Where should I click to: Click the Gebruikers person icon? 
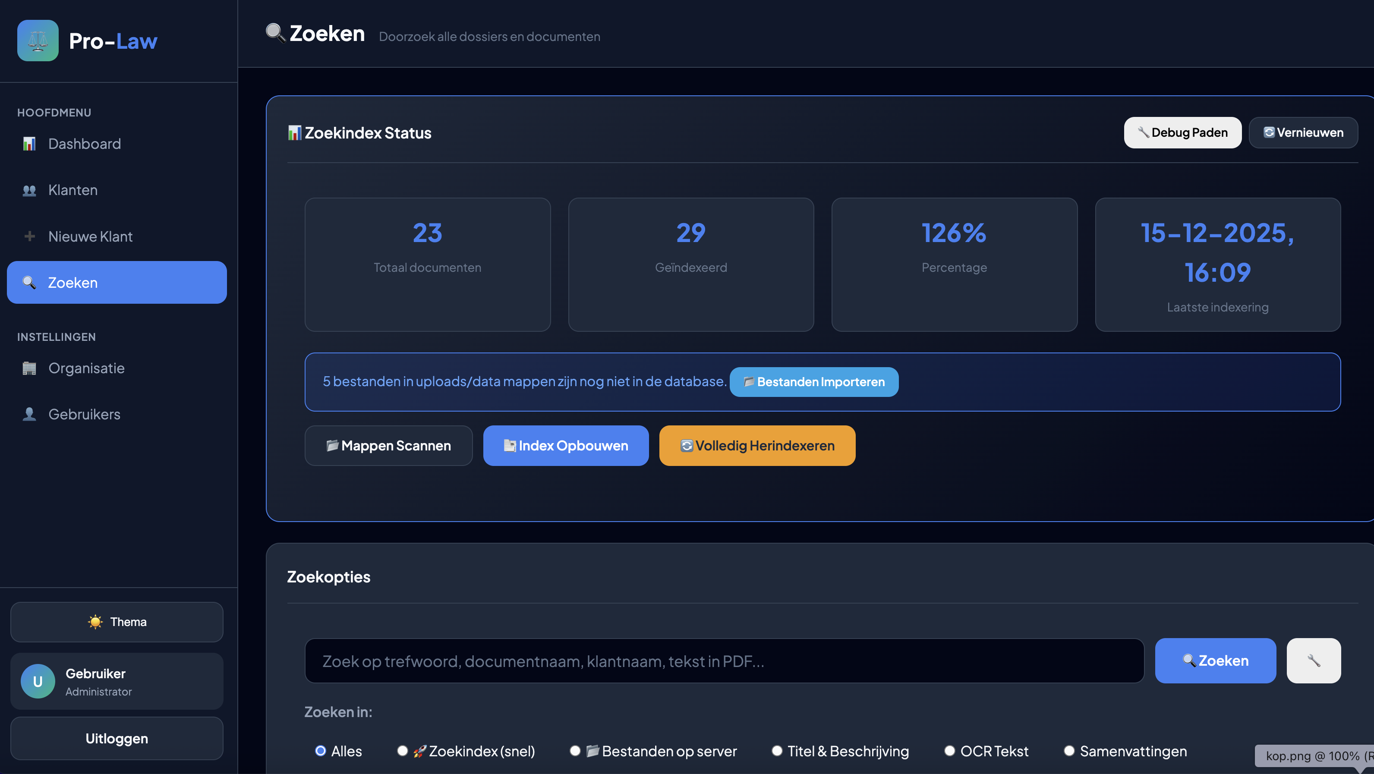30,414
